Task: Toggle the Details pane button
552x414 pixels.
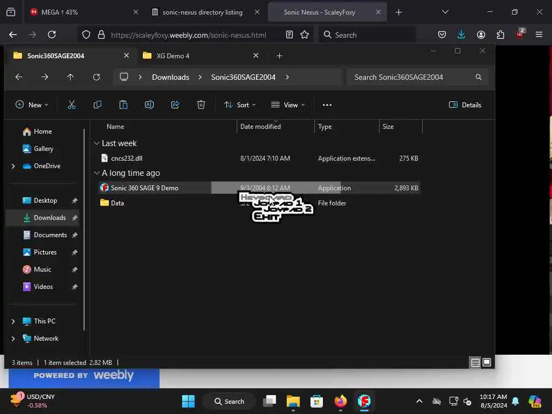Action: click(465, 105)
